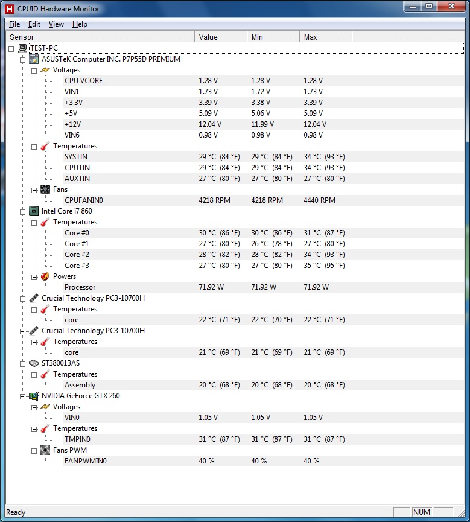Image resolution: width=470 pixels, height=522 pixels.
Task: Collapse the motherboard Fans group
Action: pos(34,190)
